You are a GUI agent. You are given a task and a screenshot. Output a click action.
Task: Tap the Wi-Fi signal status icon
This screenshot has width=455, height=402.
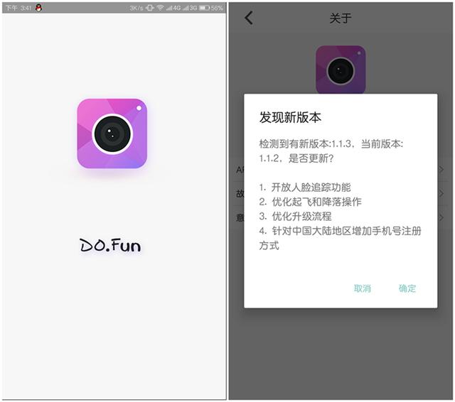pyautogui.click(x=160, y=8)
